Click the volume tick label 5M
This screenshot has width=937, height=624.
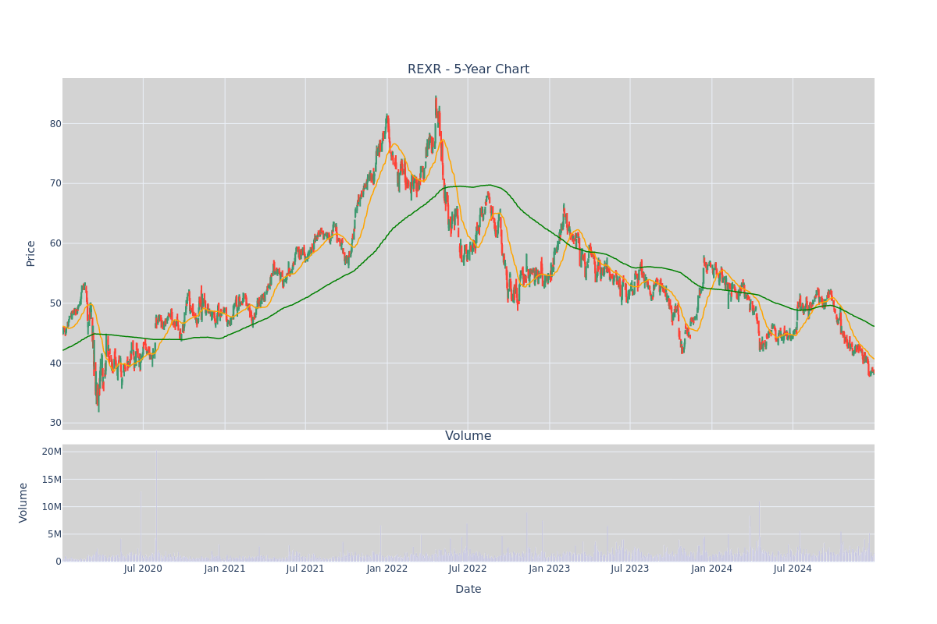(x=55, y=534)
